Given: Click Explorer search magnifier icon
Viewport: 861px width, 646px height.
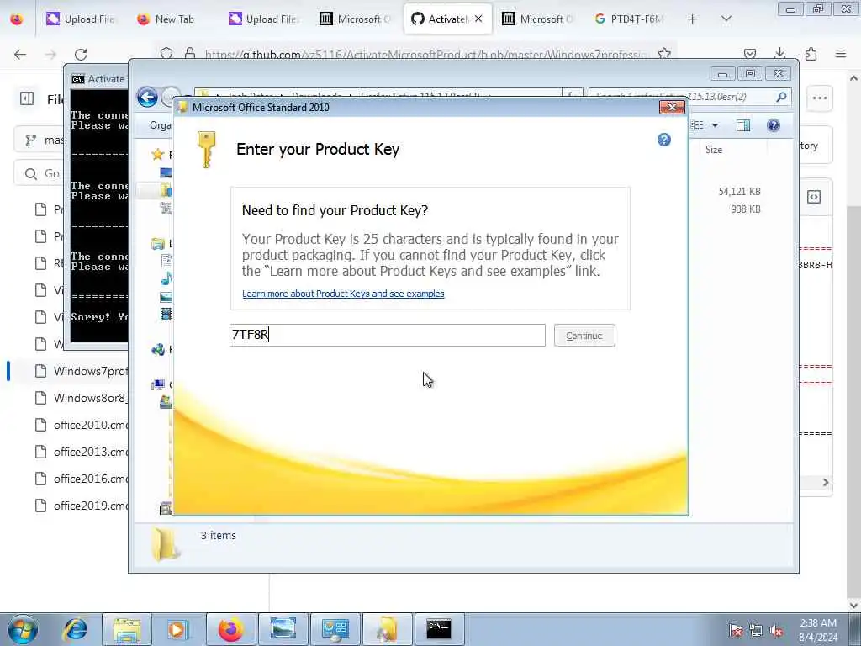Looking at the screenshot, I should pyautogui.click(x=781, y=98).
